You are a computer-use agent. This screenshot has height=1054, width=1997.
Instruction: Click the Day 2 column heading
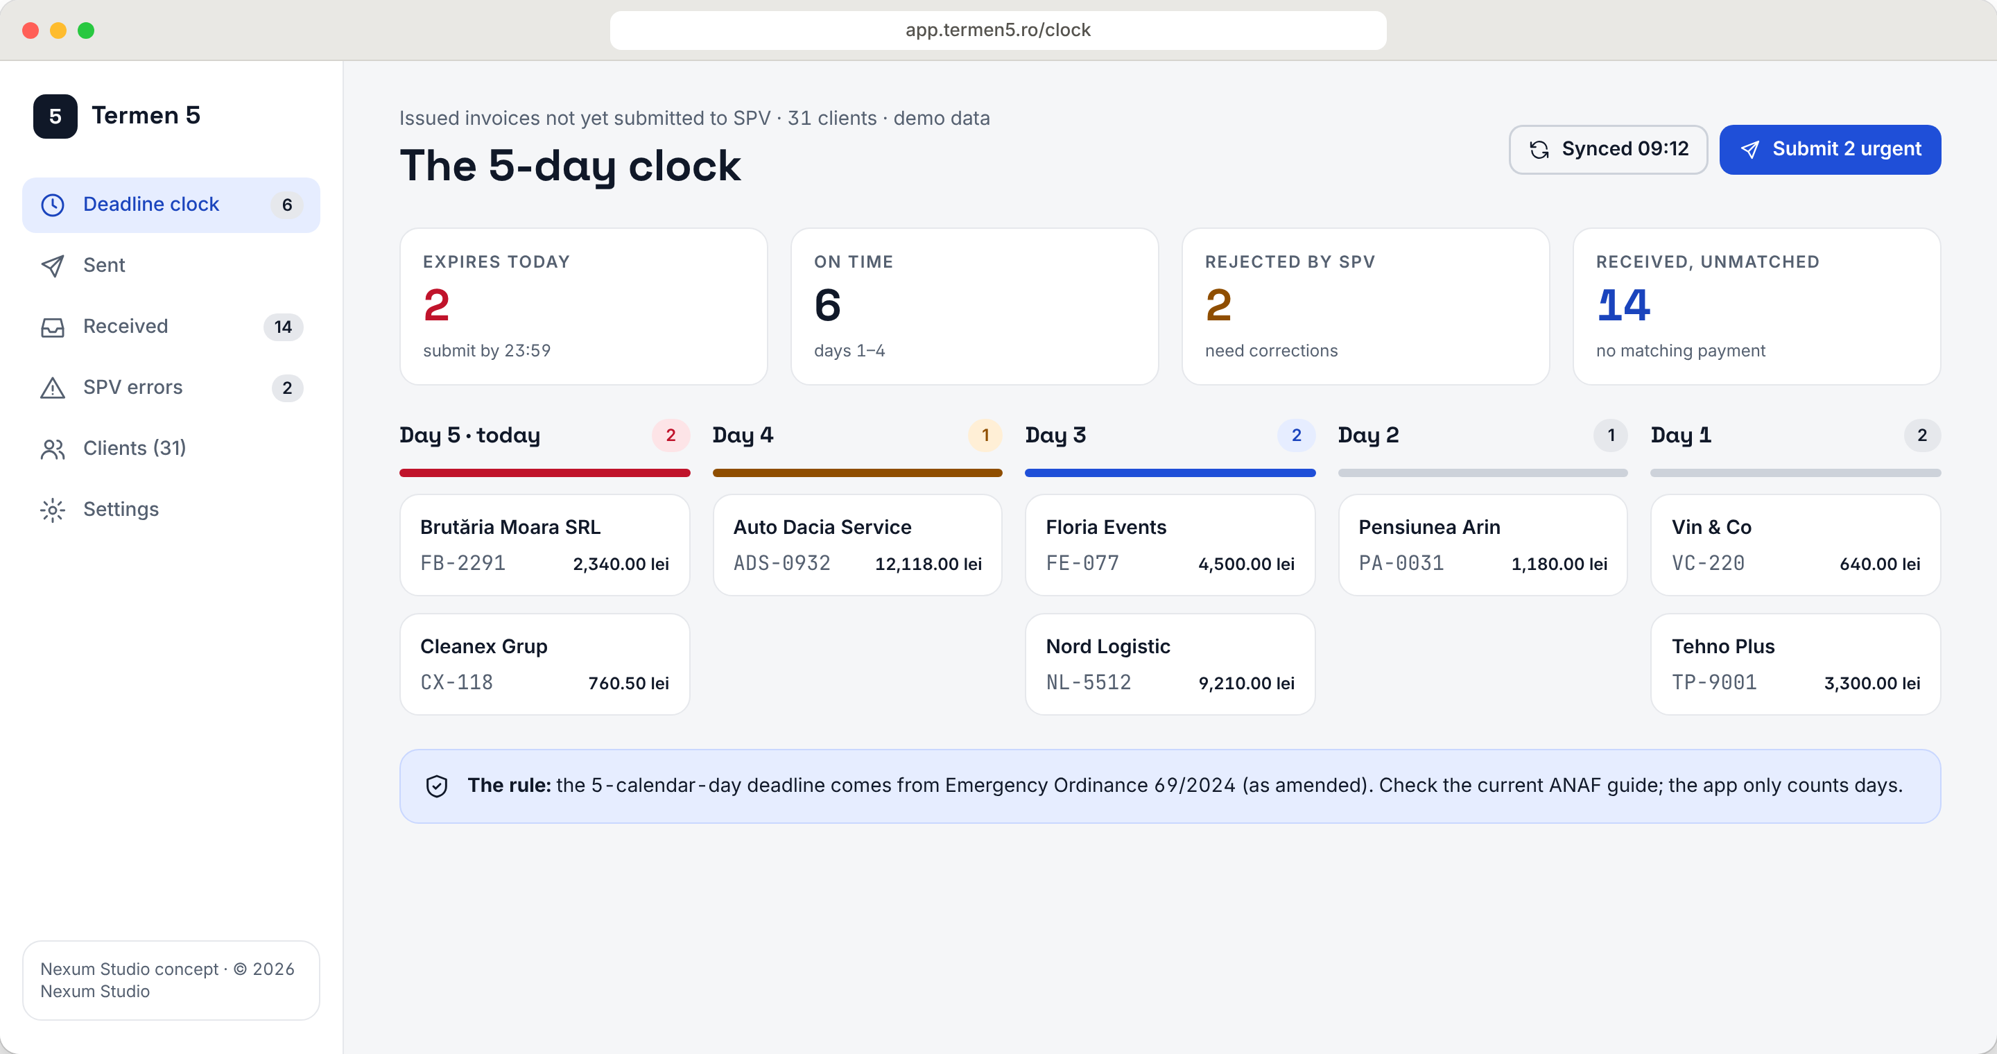tap(1368, 435)
